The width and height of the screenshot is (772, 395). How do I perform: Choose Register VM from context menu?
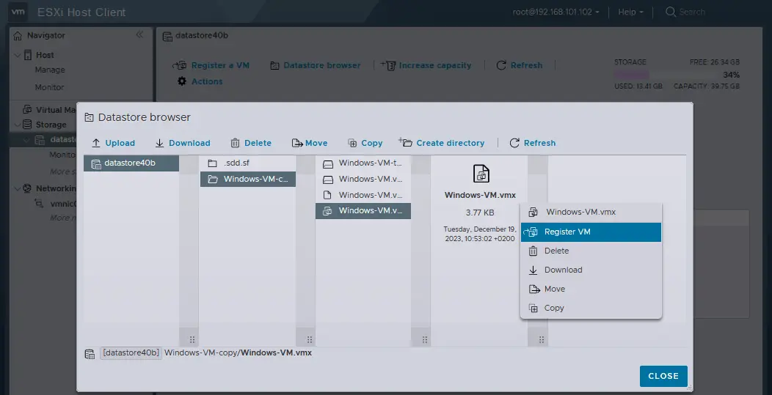pyautogui.click(x=591, y=232)
